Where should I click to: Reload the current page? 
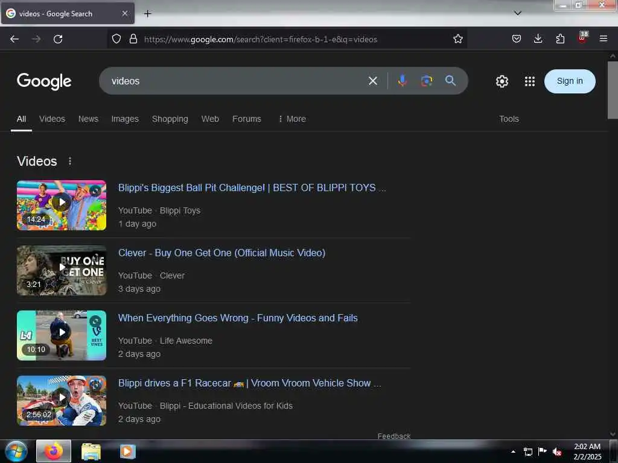[x=58, y=39]
